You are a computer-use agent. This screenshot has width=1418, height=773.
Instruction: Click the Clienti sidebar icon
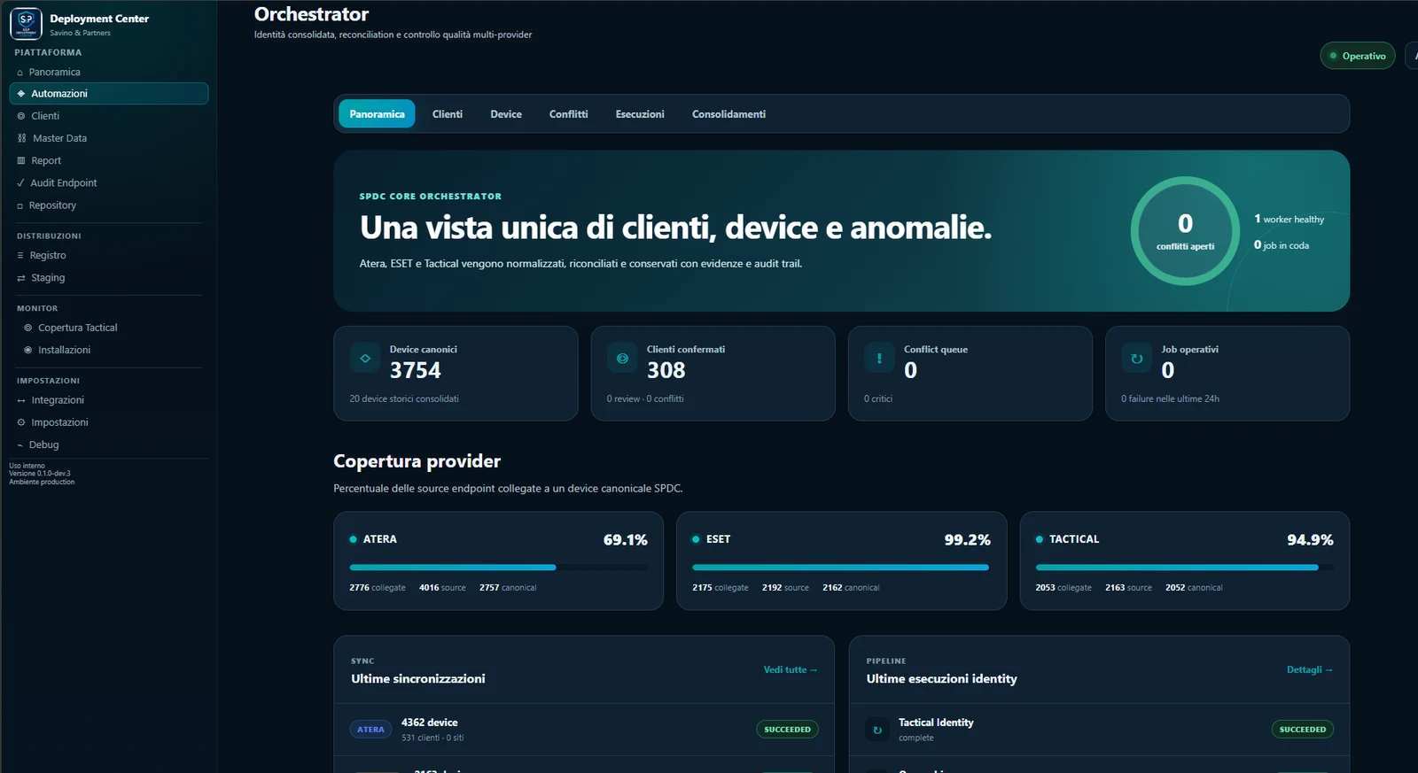pyautogui.click(x=21, y=116)
